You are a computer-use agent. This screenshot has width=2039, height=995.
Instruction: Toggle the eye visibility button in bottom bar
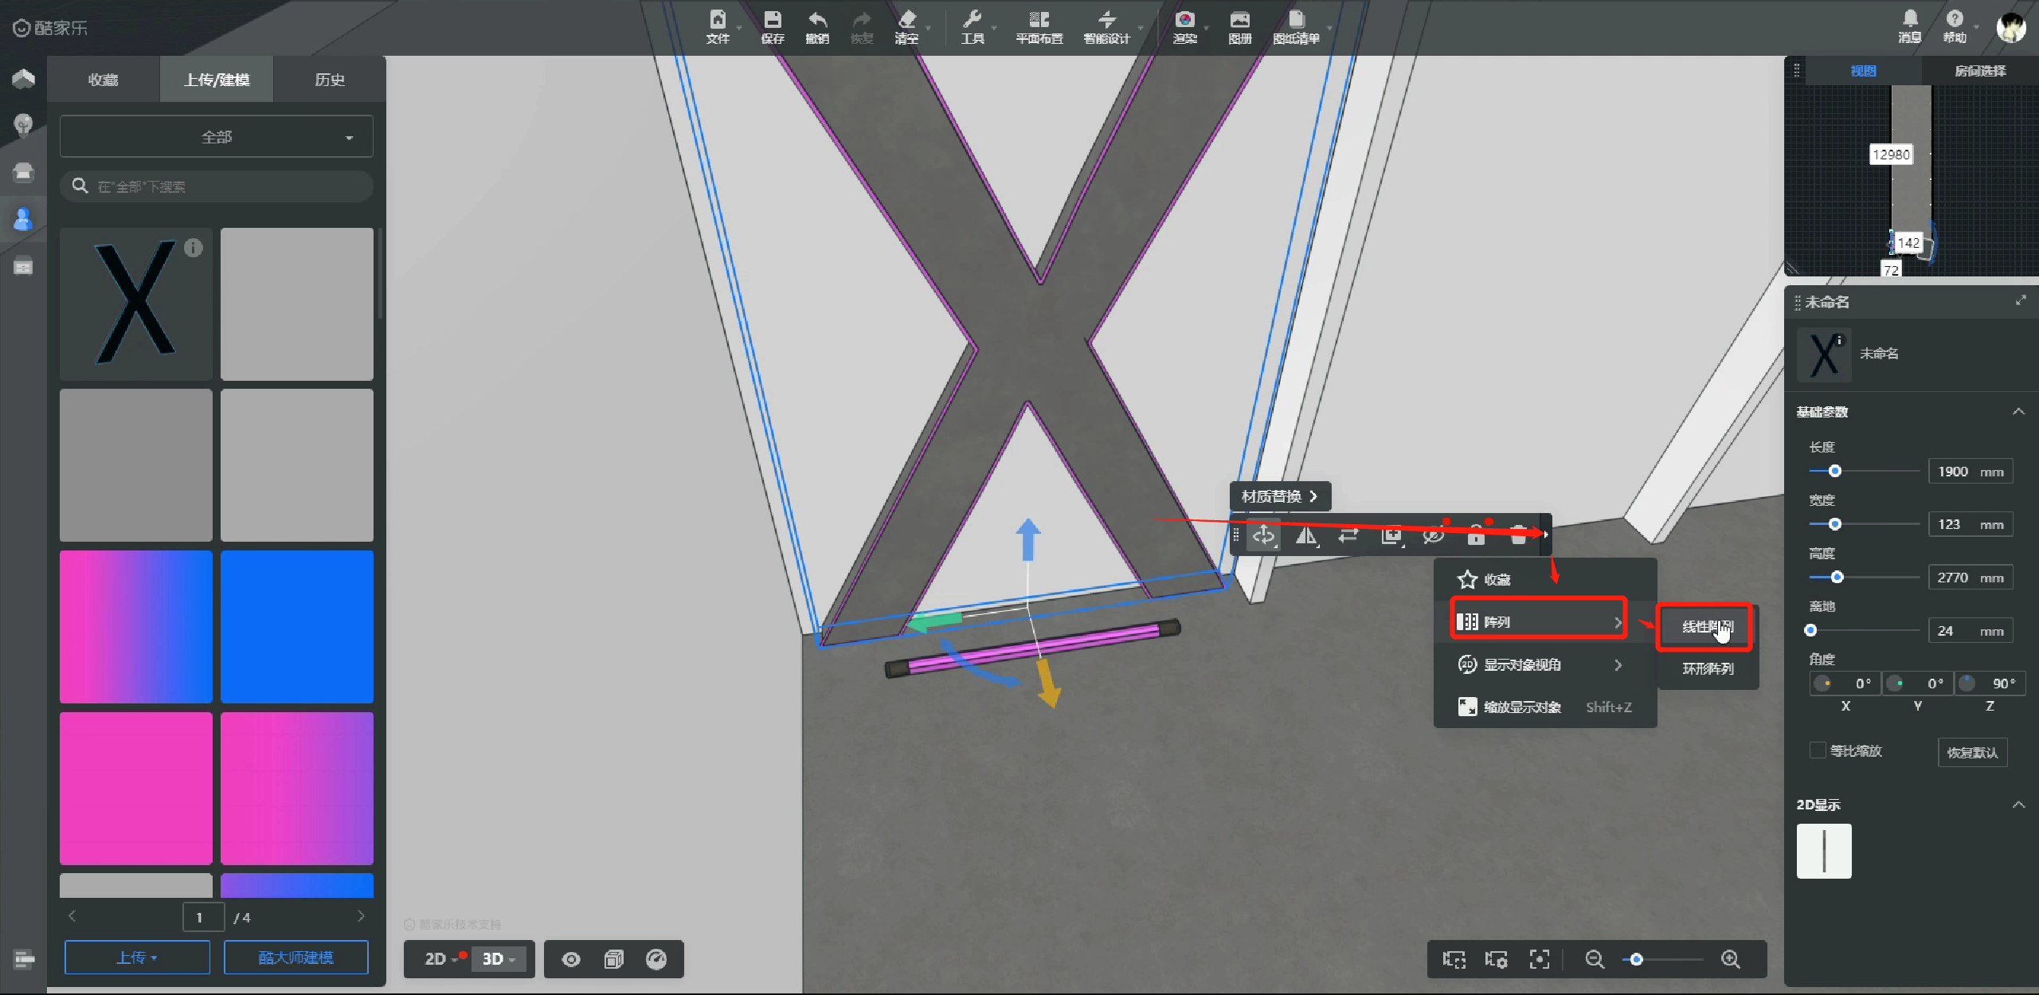(x=571, y=959)
